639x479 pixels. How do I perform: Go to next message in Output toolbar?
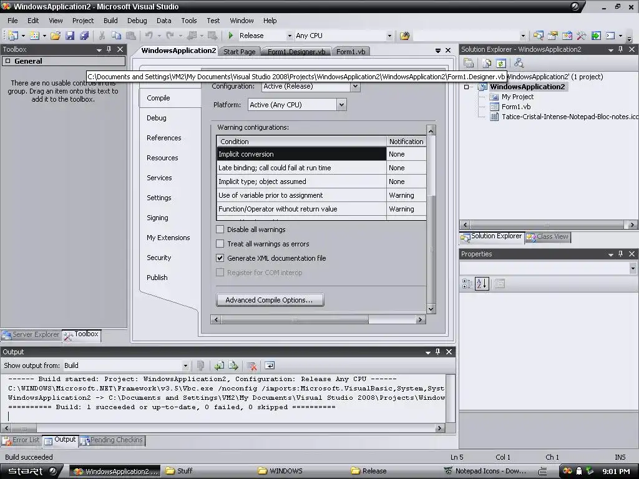pos(233,365)
